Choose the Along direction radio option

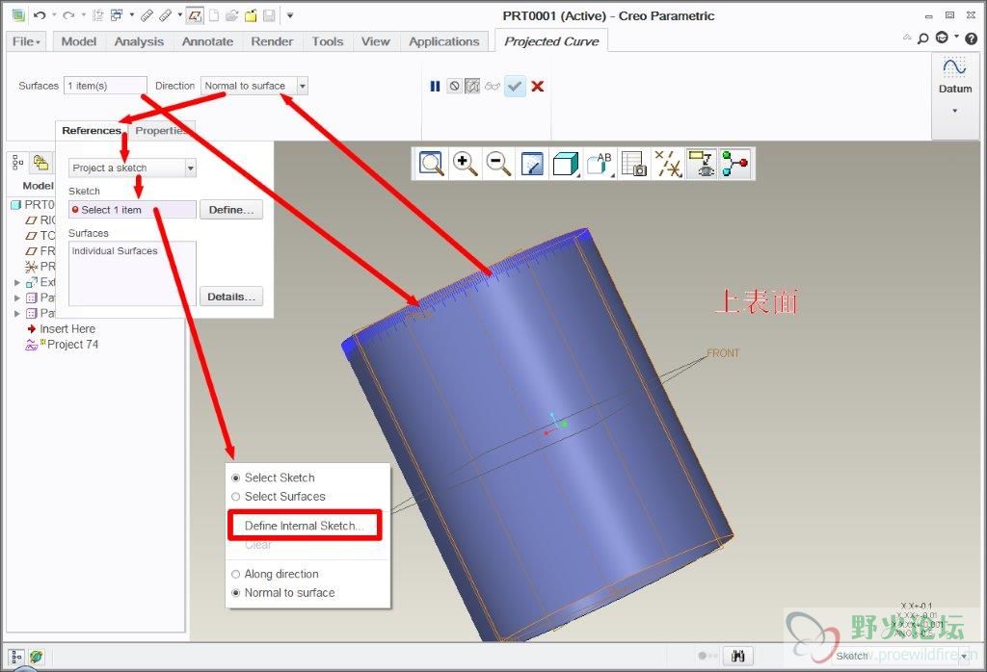pyautogui.click(x=236, y=574)
